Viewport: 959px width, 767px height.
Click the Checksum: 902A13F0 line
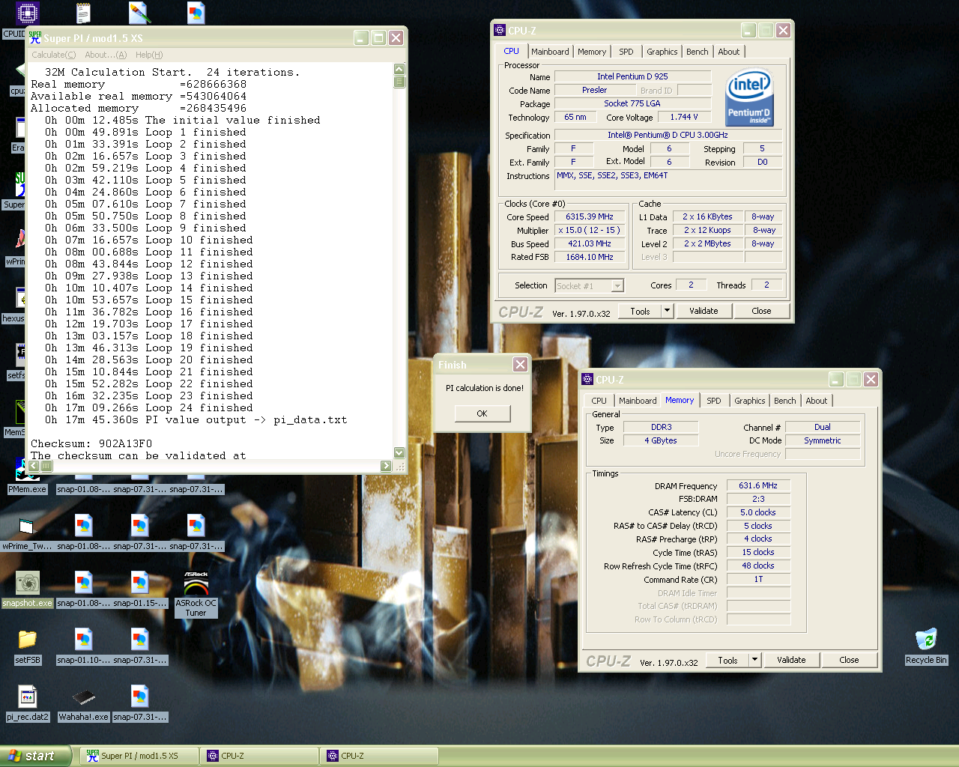(x=91, y=443)
